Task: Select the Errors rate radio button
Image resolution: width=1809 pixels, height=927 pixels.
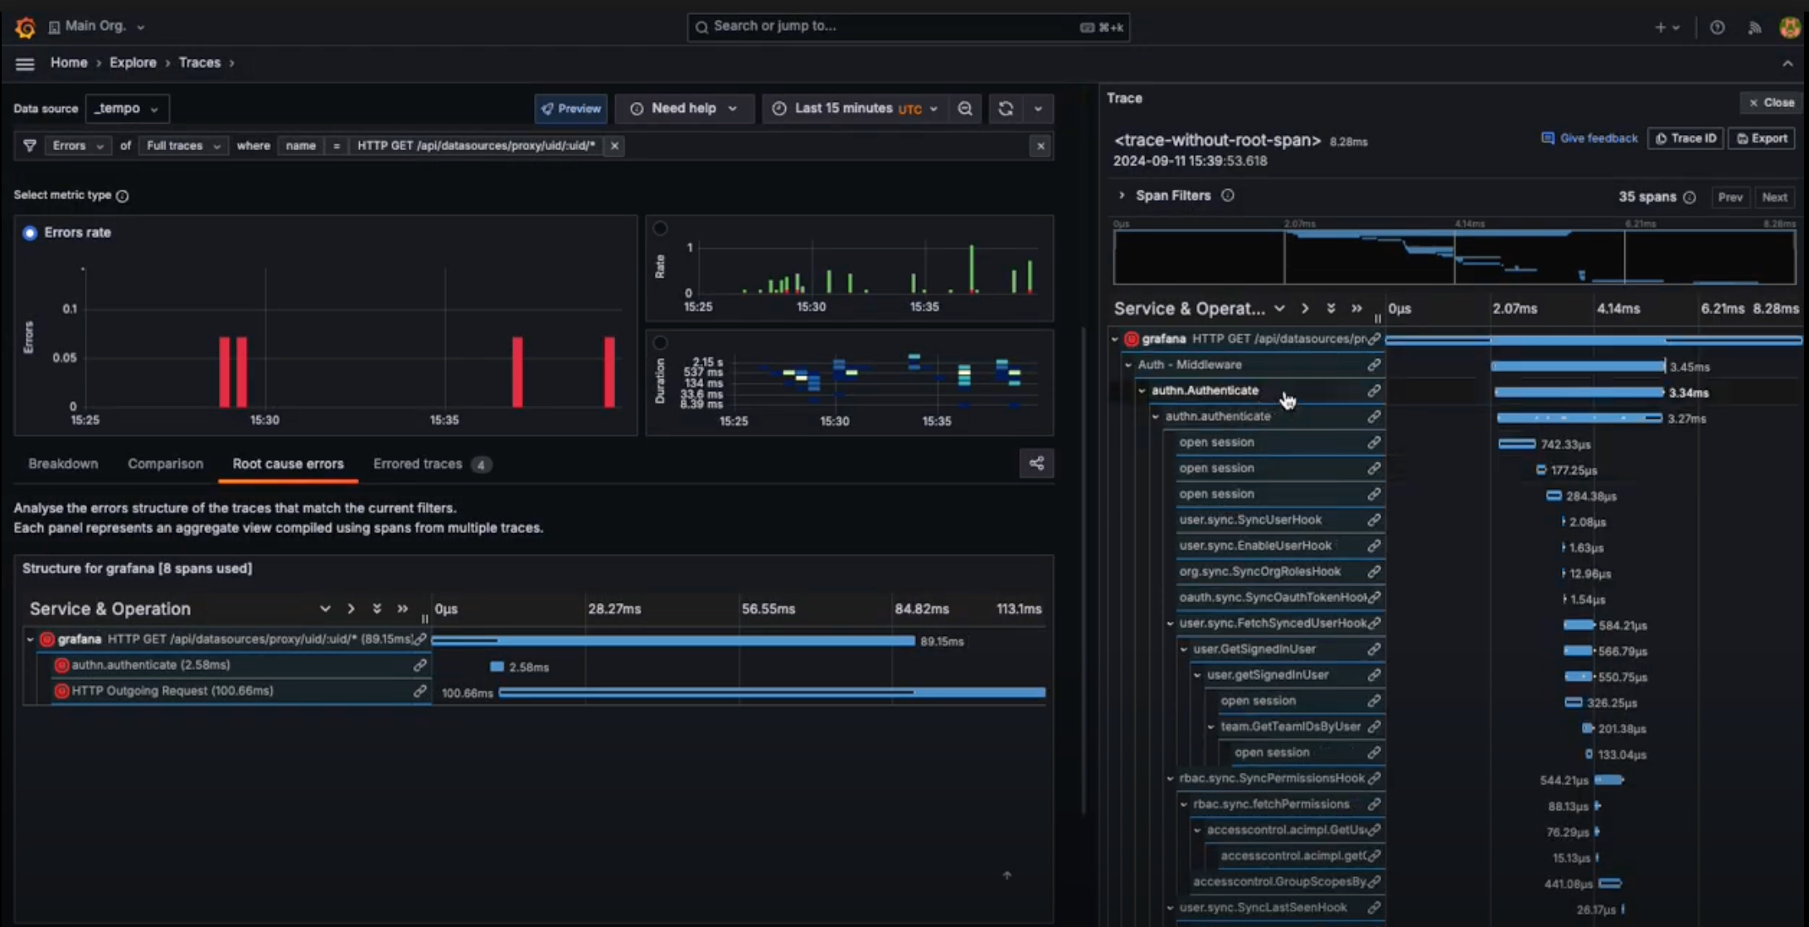Action: tap(30, 233)
